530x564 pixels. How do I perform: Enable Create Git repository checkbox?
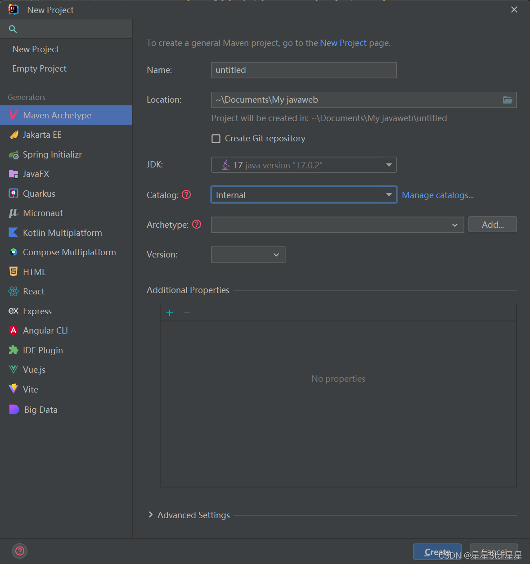216,139
